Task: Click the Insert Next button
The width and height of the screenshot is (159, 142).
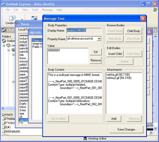Action: 134,54
